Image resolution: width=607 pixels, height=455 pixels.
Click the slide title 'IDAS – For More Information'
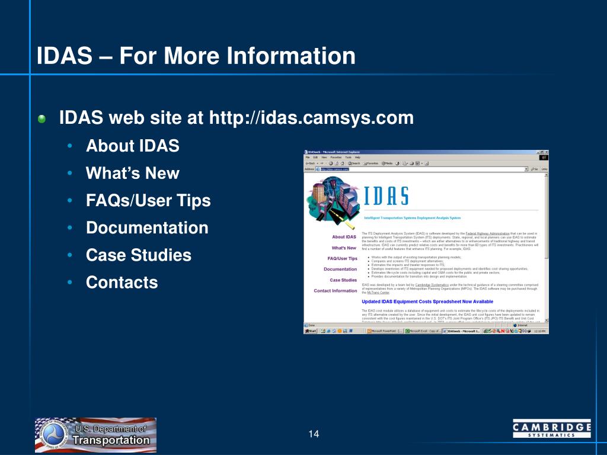(196, 55)
